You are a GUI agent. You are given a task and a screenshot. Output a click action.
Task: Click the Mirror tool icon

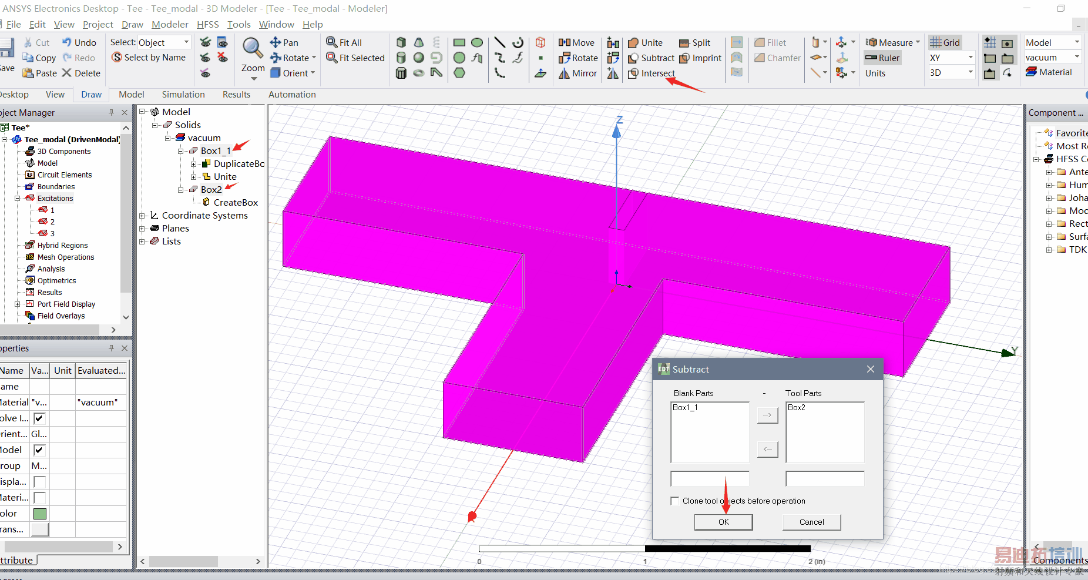point(564,73)
